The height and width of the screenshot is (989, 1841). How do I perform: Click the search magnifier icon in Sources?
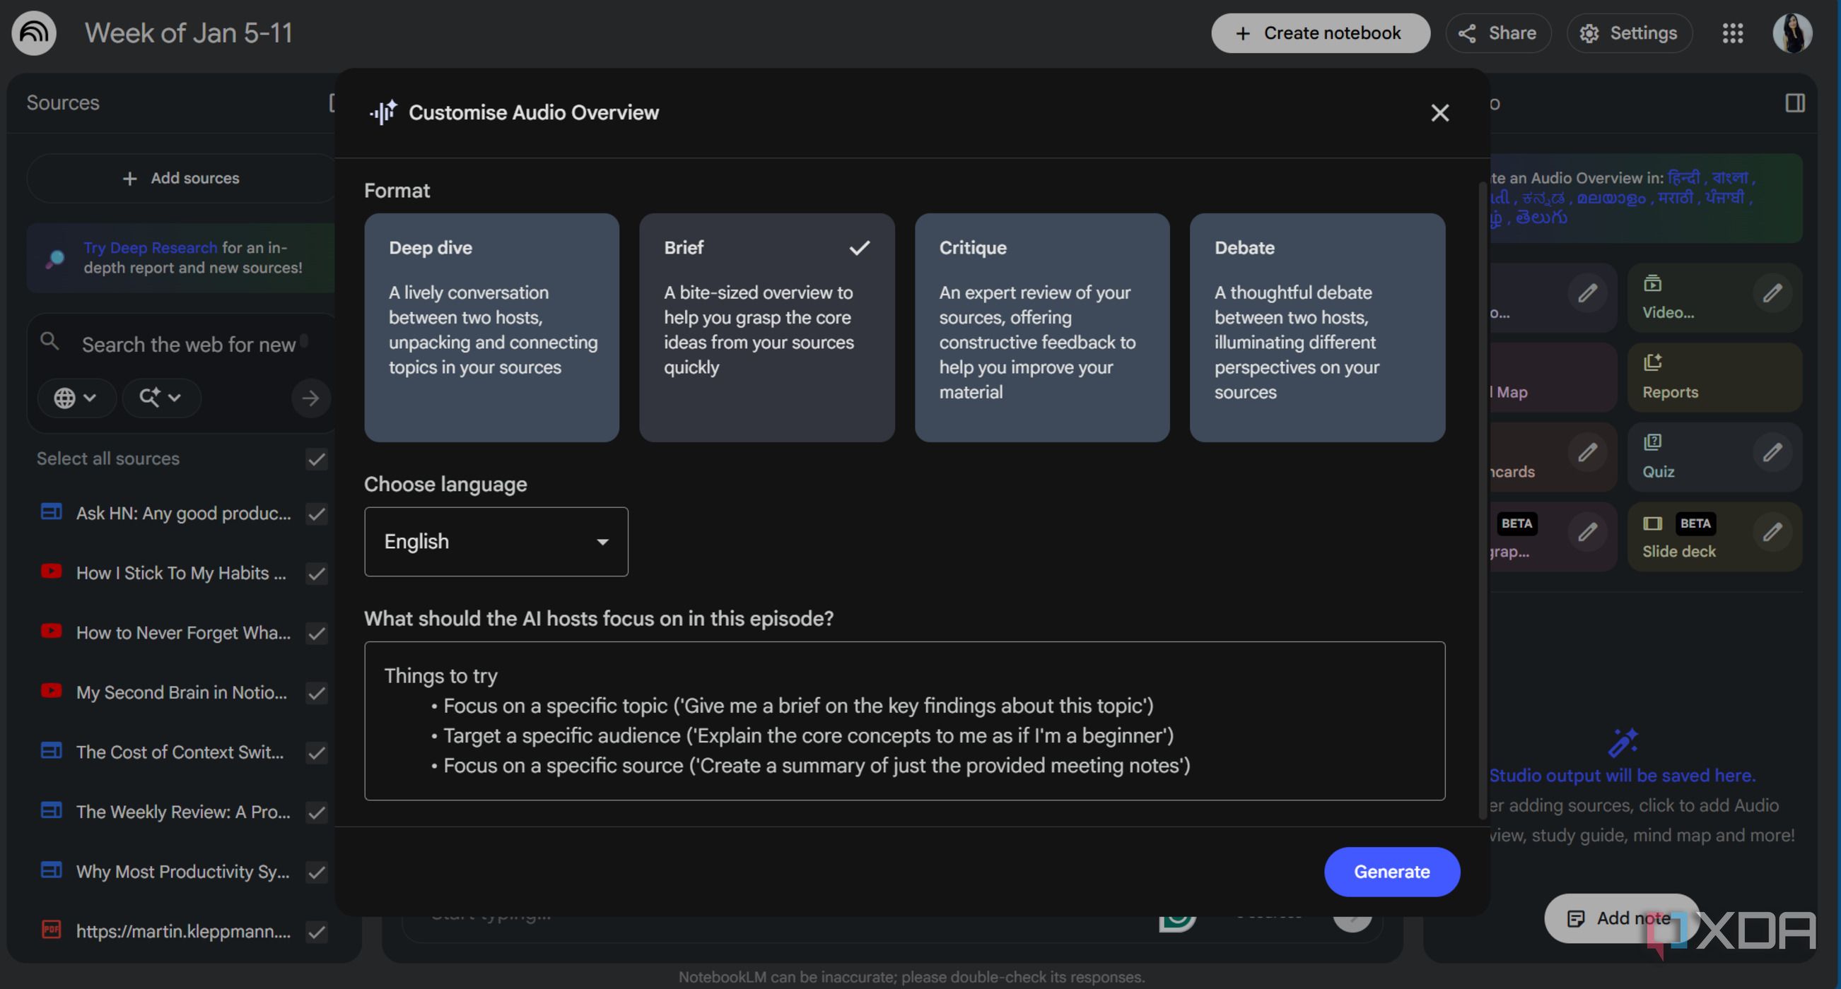[x=49, y=341]
